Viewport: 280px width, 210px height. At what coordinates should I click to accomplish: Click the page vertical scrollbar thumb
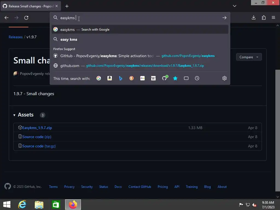(x=278, y=130)
